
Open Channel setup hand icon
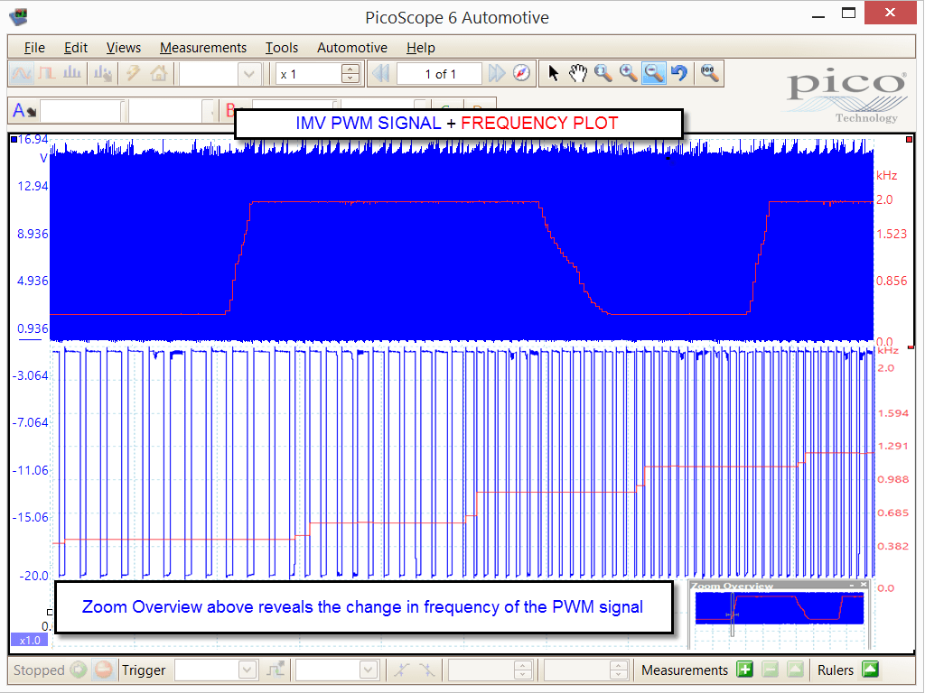103,74
